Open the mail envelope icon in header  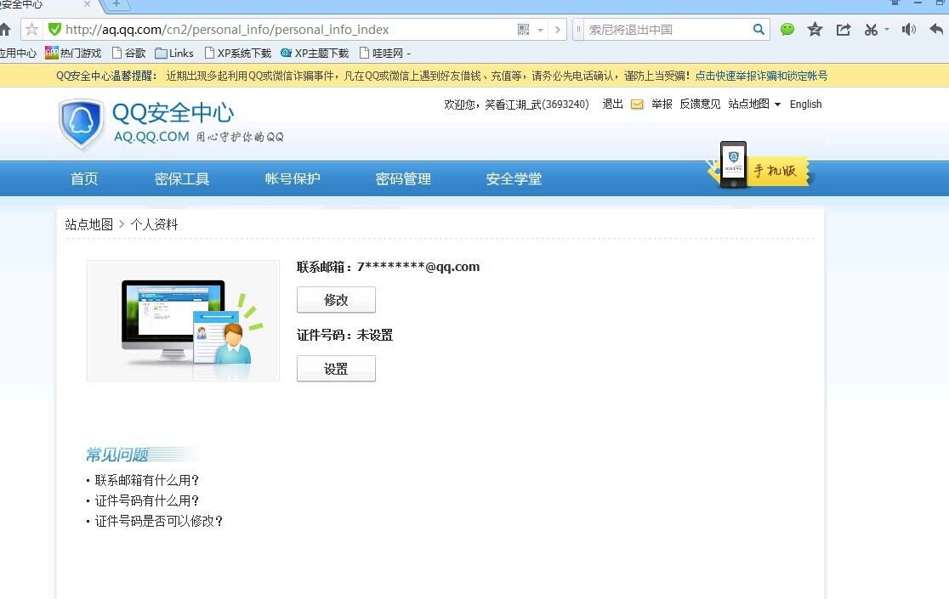pos(637,105)
